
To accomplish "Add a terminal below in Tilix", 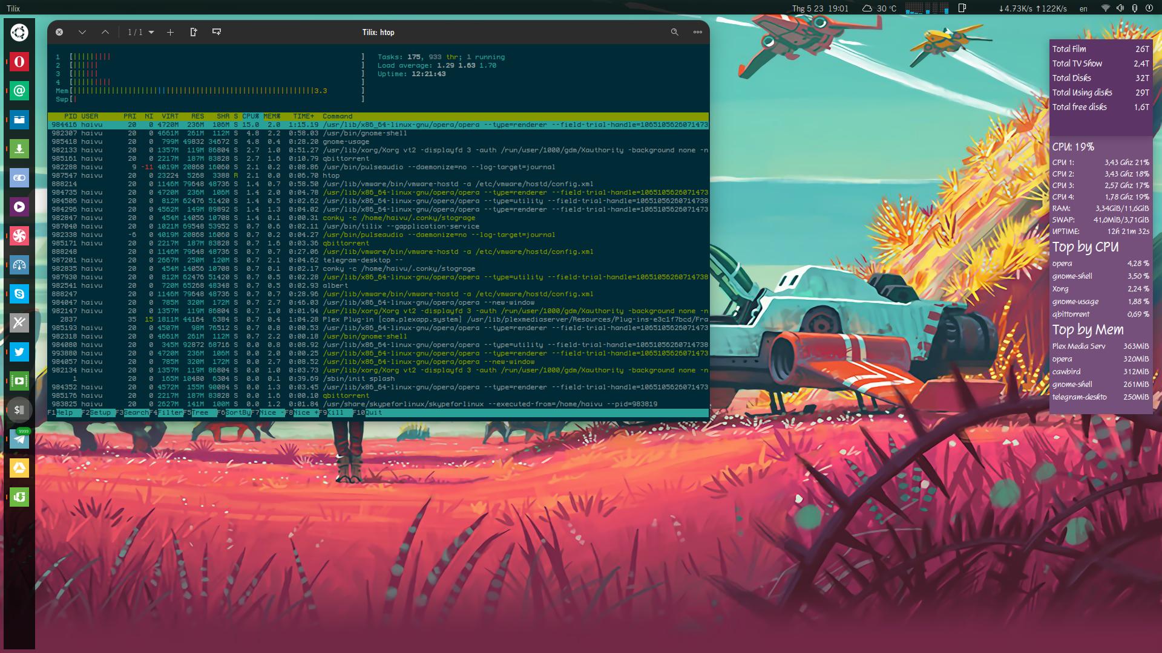I will point(217,32).
